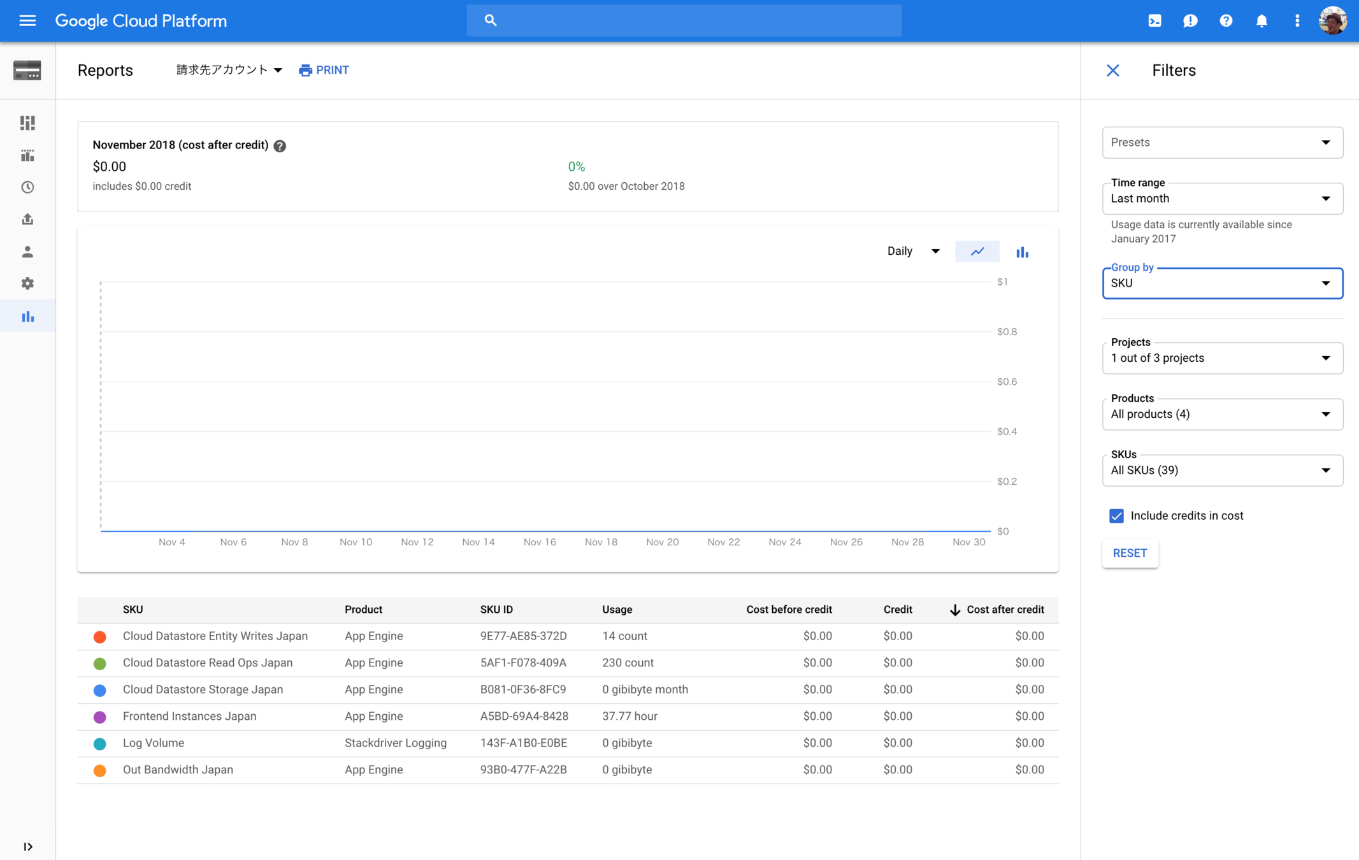Open the notifications bell
This screenshot has width=1359, height=860.
click(1262, 21)
